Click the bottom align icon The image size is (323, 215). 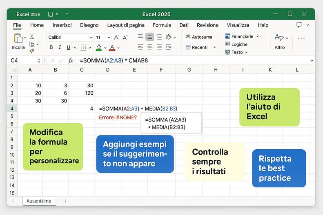point(159,37)
